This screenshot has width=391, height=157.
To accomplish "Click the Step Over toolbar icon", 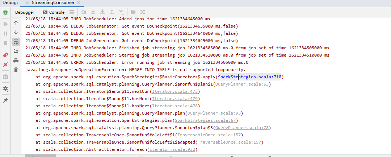I will tap(84, 12).
